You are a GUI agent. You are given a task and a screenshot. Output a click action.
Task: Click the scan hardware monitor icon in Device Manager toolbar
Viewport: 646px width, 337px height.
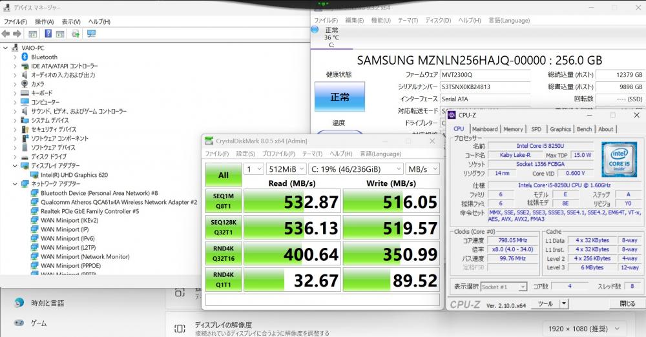tap(91, 34)
